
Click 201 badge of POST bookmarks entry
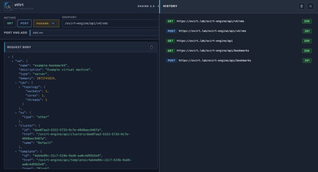[307, 60]
